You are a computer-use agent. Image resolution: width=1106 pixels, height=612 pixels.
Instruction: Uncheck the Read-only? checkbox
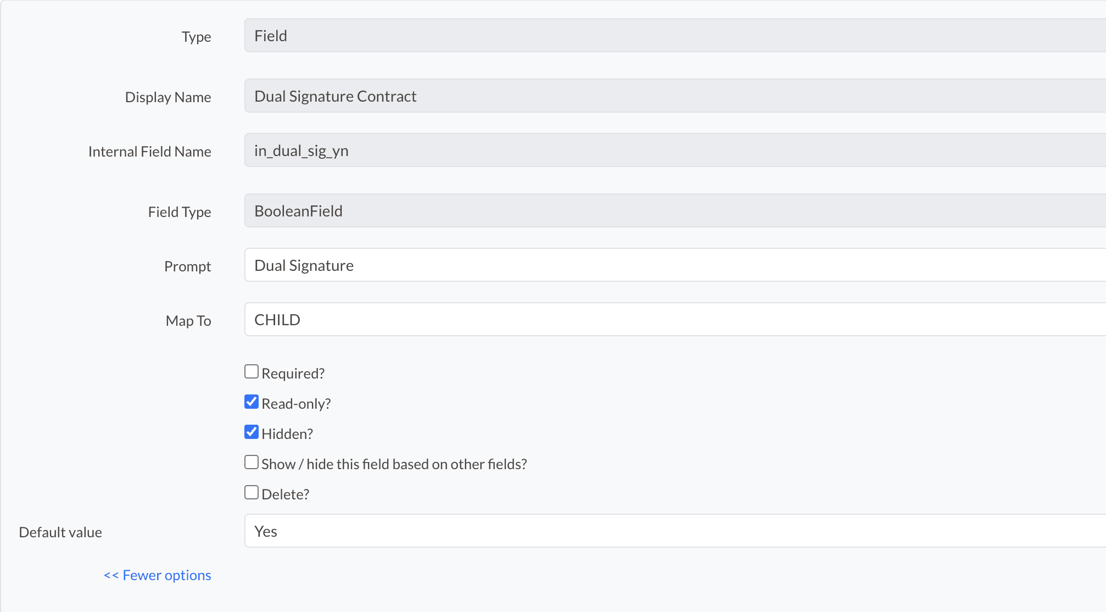point(252,402)
